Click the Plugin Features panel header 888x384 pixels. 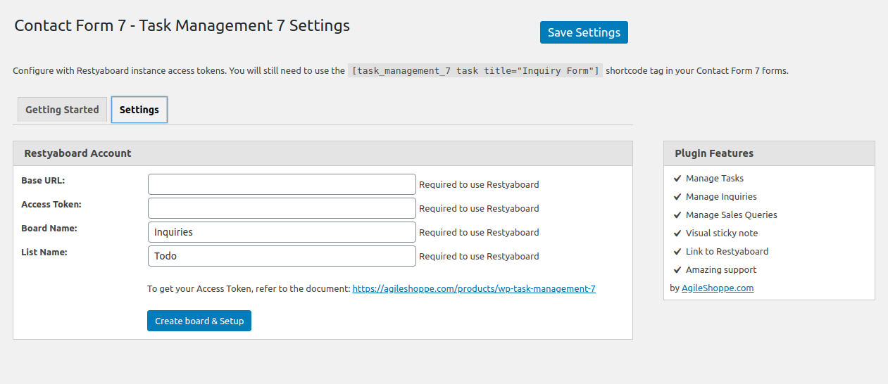[x=769, y=153]
